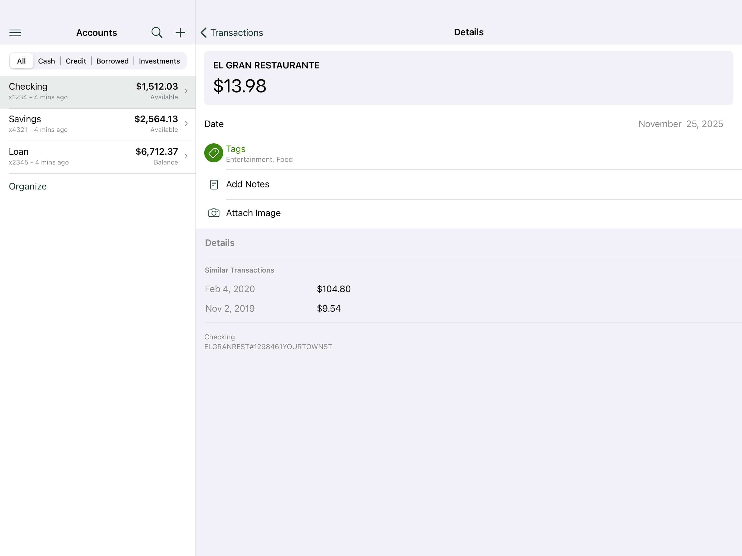Open the Tags editor label

pyautogui.click(x=235, y=149)
